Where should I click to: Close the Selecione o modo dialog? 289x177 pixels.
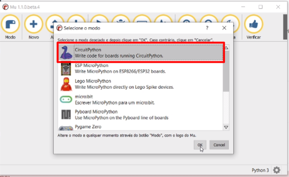224,28
